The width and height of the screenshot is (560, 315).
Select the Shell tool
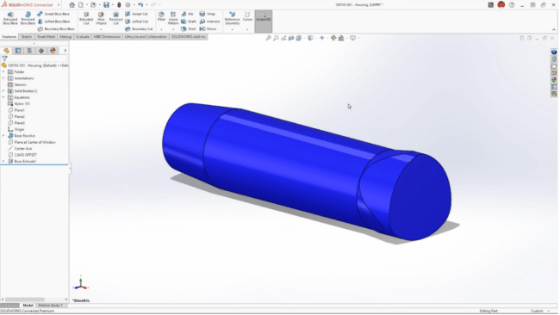[188, 29]
